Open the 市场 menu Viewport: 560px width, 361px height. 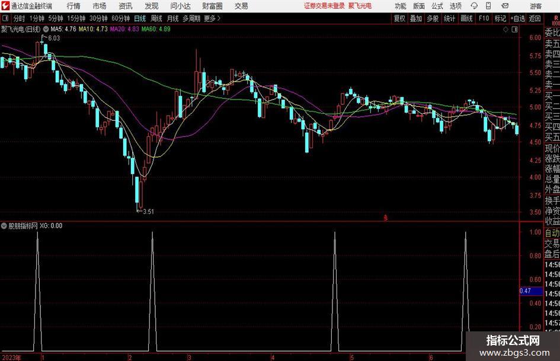point(100,6)
